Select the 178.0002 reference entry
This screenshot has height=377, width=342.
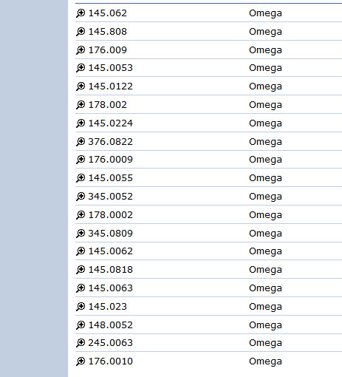pyautogui.click(x=111, y=215)
